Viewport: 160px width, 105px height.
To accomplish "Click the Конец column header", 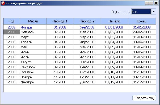I will click(x=142, y=21).
